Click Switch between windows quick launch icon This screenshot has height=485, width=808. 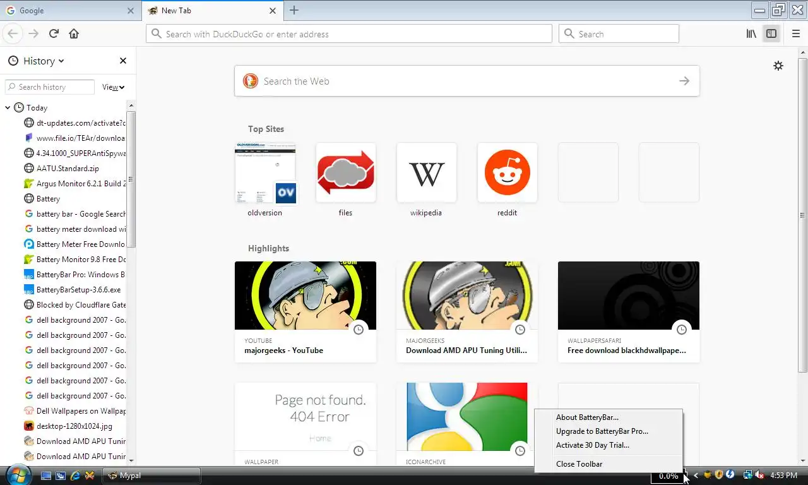[61, 476]
